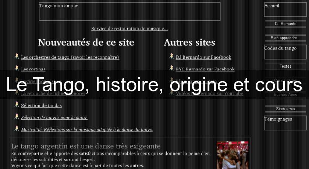309x169 pixels.
Task: Open Les orchestres de tango link
Action: (x=70, y=57)
